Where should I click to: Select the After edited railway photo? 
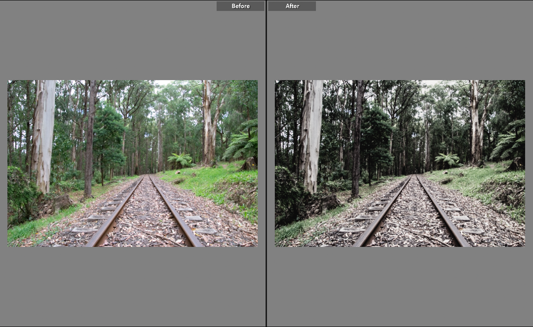click(400, 163)
